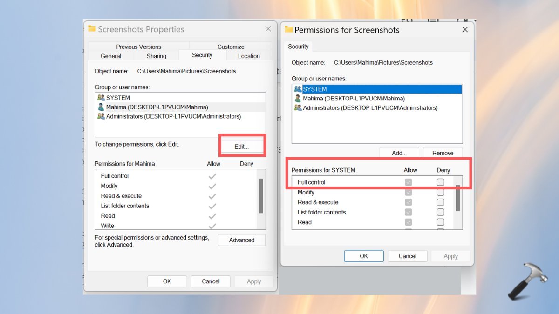Close the Permissions for Screenshots dialog

coord(465,29)
